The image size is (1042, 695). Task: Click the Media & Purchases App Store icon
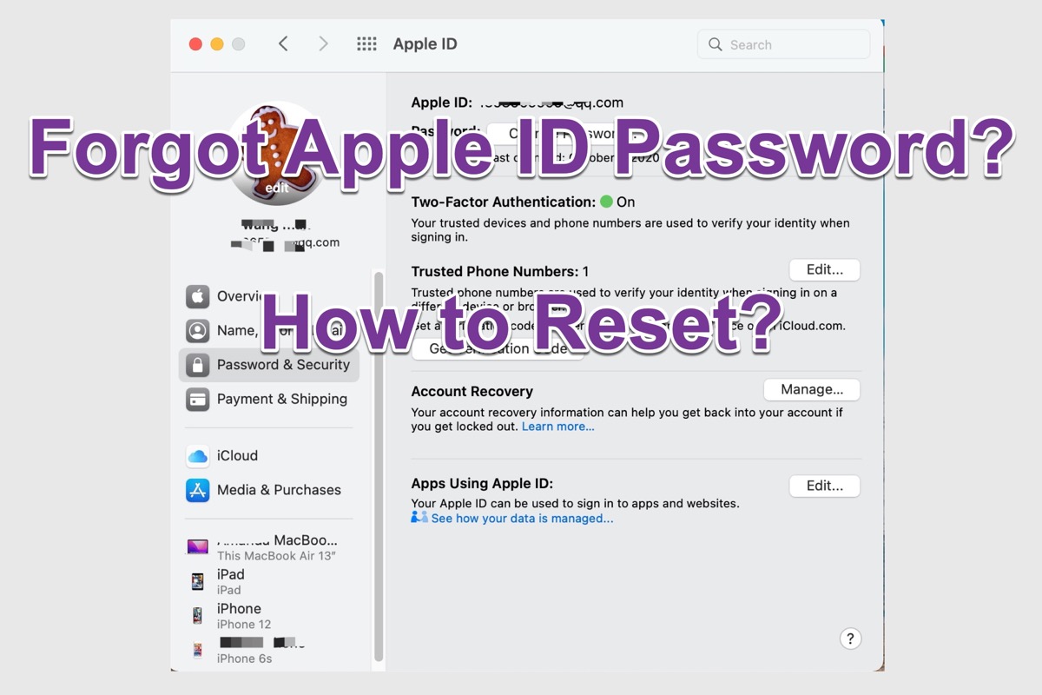[x=198, y=491]
